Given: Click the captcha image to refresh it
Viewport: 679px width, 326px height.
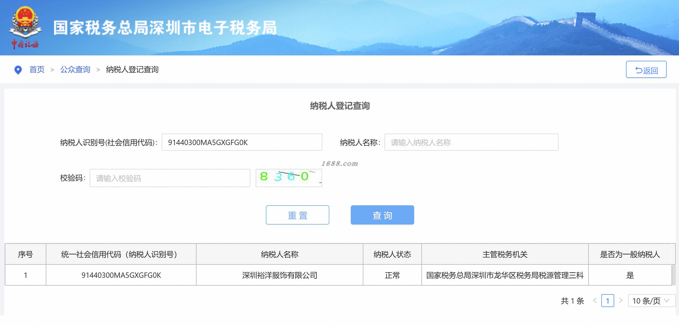Looking at the screenshot, I should (x=289, y=178).
